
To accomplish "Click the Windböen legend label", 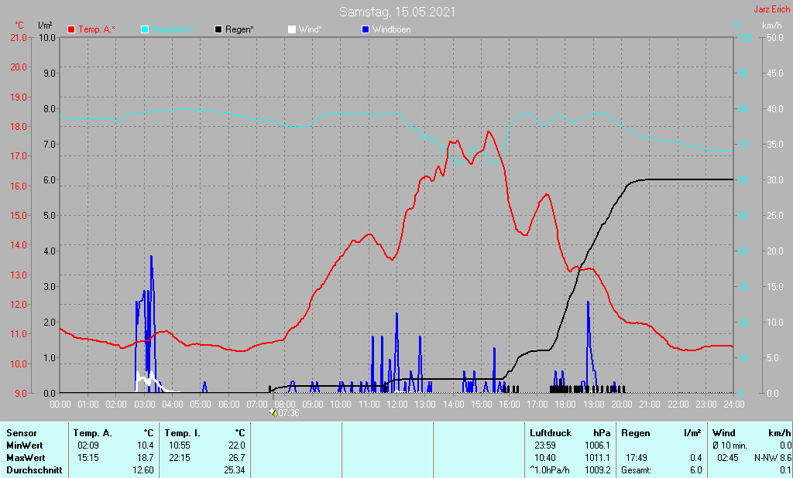I will 392,29.
